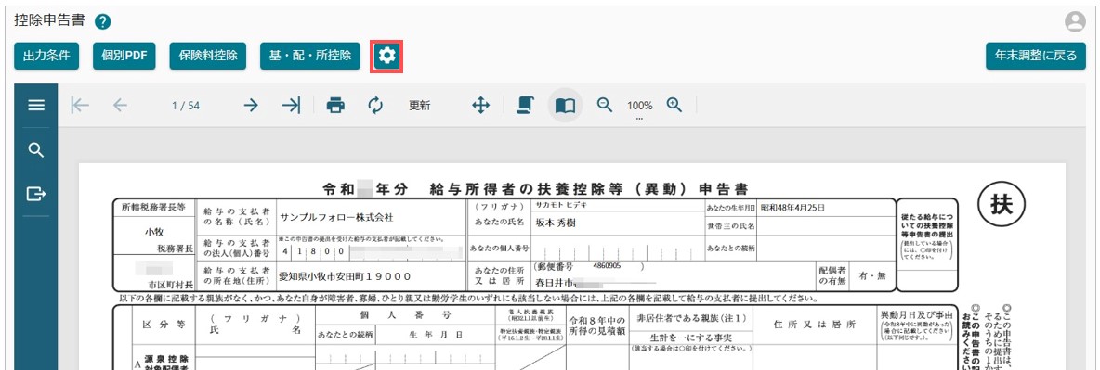Zoom in with plus magnifier

click(x=674, y=105)
